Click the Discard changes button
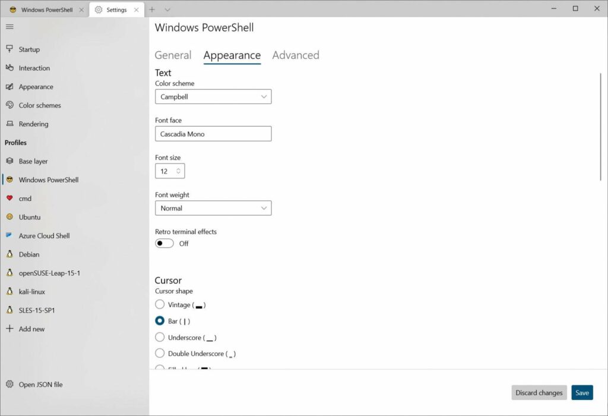608x416 pixels. click(x=539, y=392)
